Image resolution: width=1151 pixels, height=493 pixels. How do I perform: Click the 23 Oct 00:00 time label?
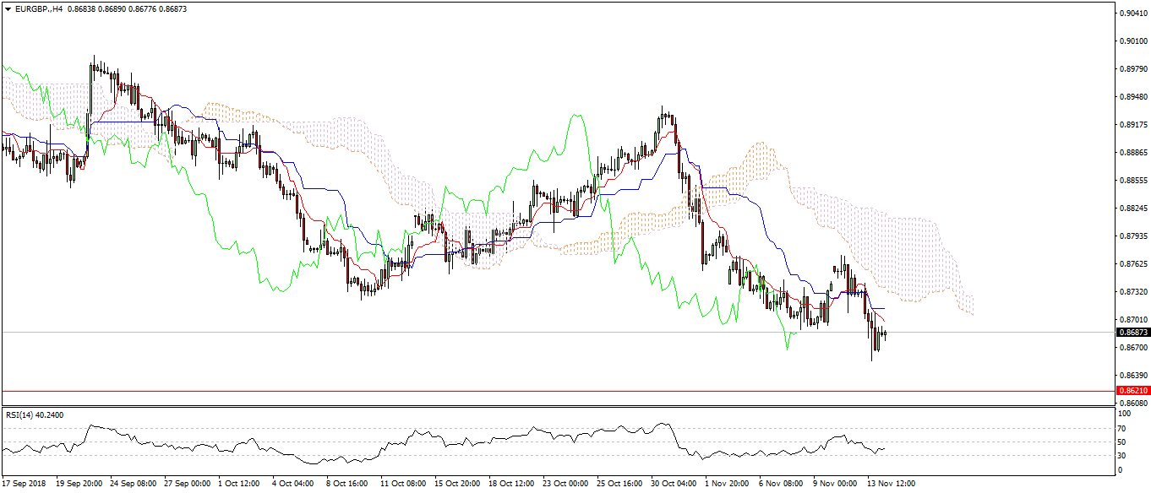coord(565,485)
